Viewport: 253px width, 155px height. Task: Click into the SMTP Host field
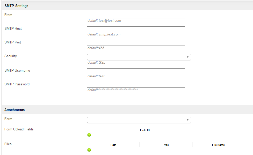coord(136,29)
